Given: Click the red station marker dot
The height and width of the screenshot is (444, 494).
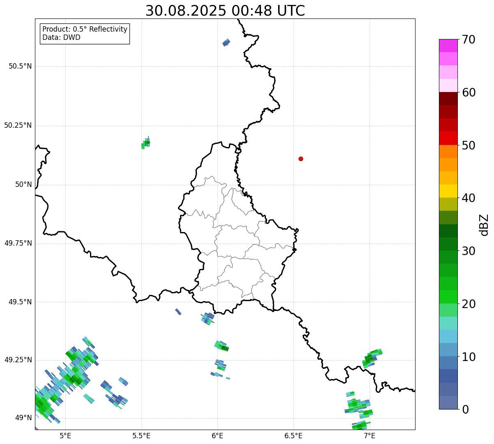Looking at the screenshot, I should (x=301, y=159).
